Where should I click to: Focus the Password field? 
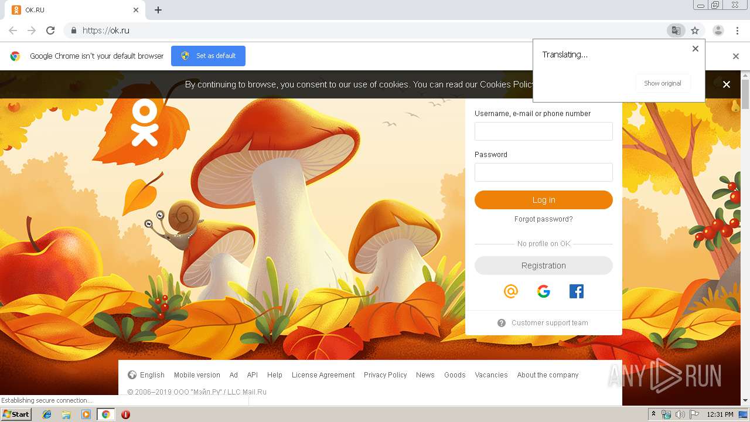point(544,172)
